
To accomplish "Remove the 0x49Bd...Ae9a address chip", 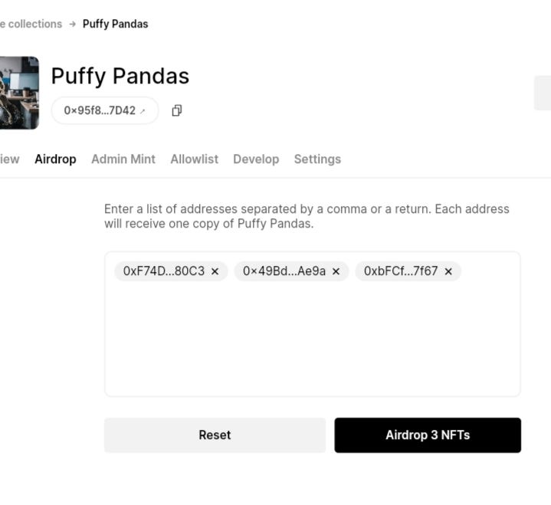I will pyautogui.click(x=336, y=271).
